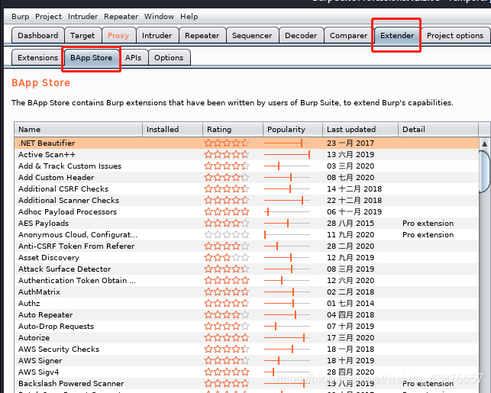Open the Burp menu

coord(20,17)
